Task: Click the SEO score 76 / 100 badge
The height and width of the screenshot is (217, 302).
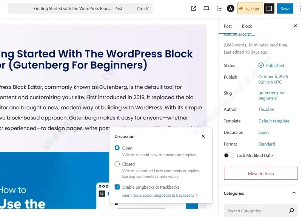Action: point(250,9)
